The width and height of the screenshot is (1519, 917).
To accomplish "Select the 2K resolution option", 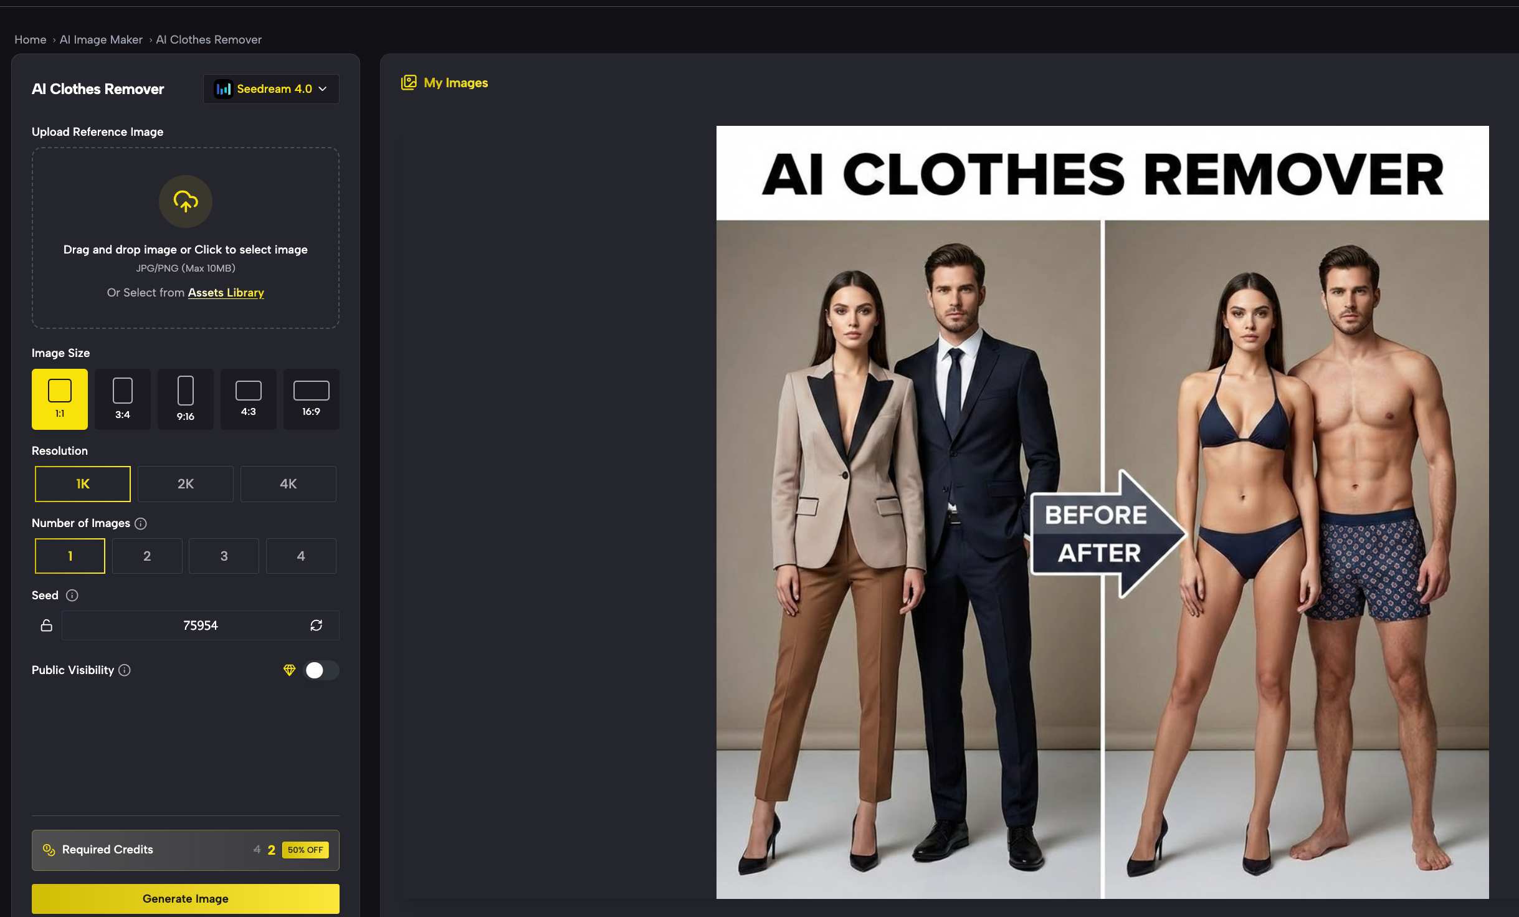I will [185, 483].
